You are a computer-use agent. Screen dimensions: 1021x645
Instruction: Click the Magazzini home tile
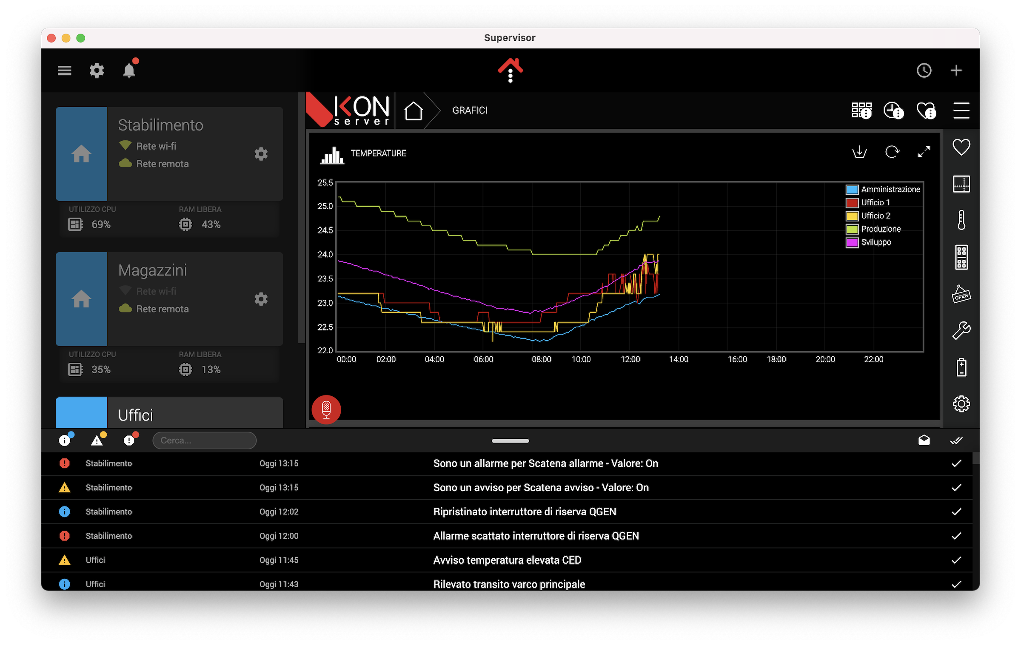point(81,299)
